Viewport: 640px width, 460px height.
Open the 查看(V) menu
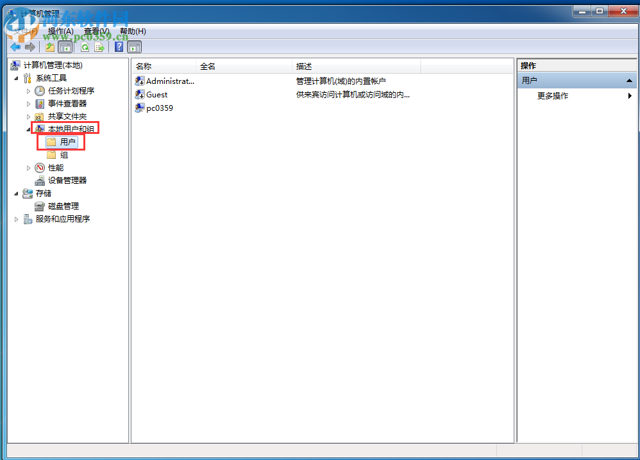(96, 31)
